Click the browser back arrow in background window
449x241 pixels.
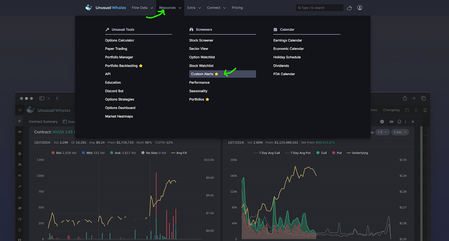point(57,98)
